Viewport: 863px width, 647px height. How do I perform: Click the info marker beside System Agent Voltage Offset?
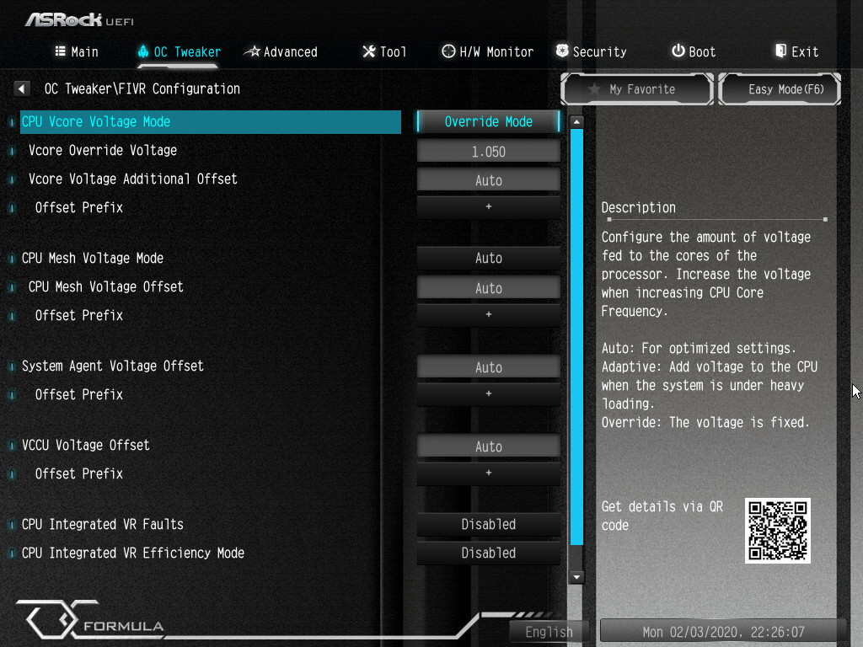[x=12, y=366]
